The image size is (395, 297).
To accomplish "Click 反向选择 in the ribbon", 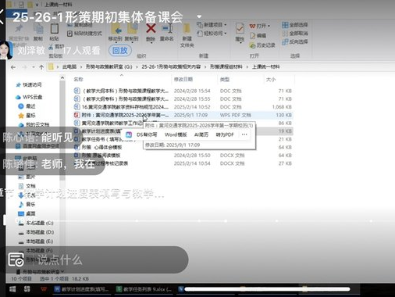I will (295, 41).
